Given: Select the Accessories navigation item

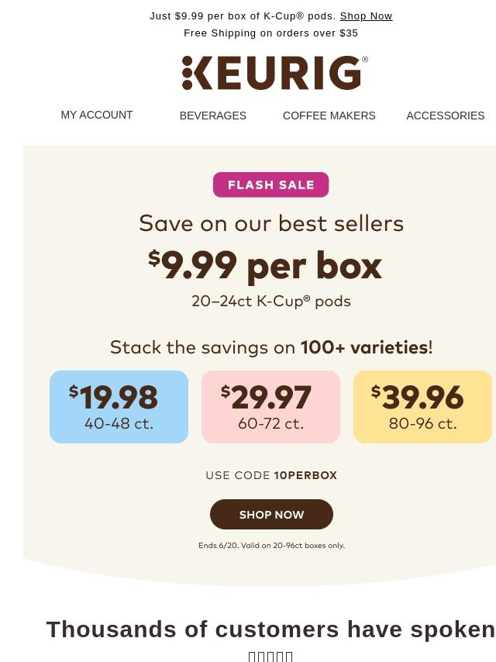Looking at the screenshot, I should [x=446, y=116].
